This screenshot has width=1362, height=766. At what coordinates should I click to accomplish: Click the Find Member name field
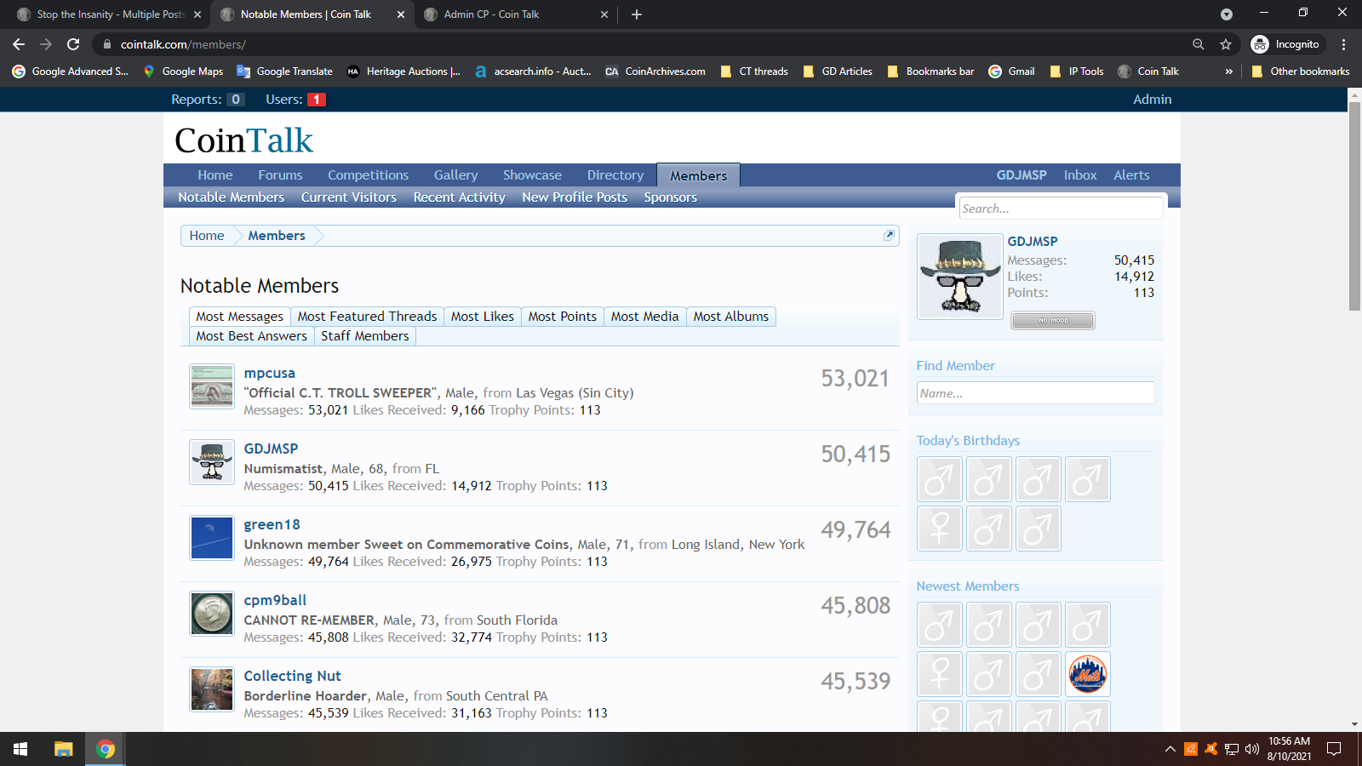pos(1035,393)
